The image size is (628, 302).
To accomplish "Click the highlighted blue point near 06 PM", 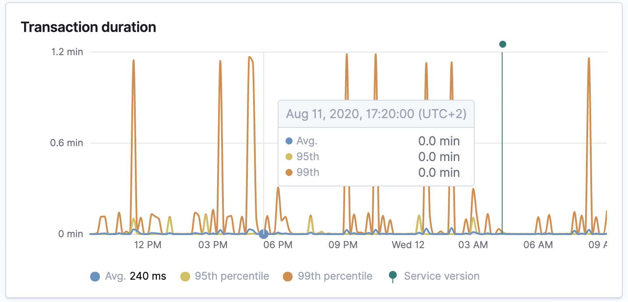I will click(263, 235).
